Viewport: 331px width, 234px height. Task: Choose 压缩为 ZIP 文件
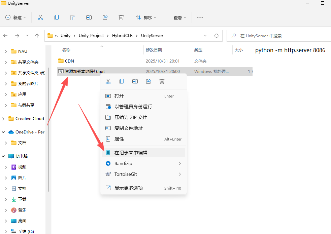pyautogui.click(x=143, y=117)
